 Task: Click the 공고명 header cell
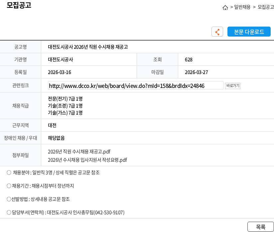click(x=20, y=47)
